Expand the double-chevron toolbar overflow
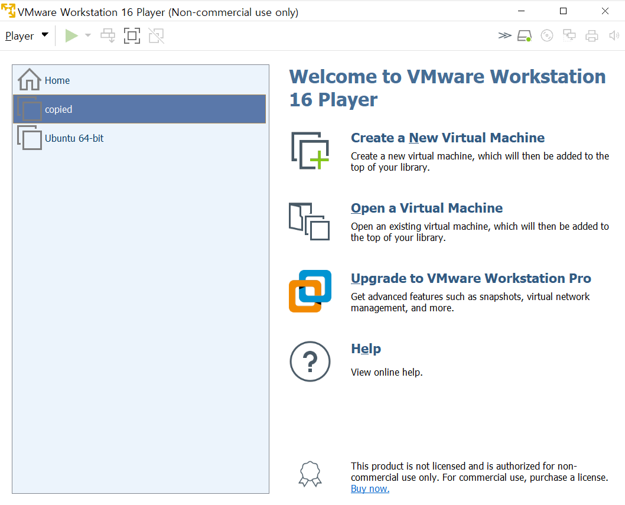The width and height of the screenshot is (625, 505). tap(504, 35)
